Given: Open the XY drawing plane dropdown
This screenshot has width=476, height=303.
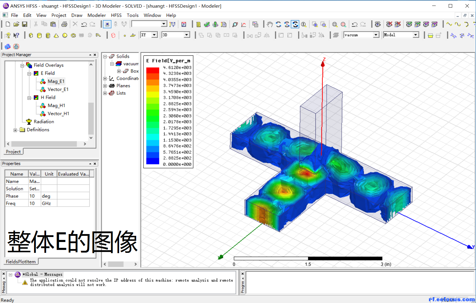Looking at the screenshot, I should coord(154,35).
